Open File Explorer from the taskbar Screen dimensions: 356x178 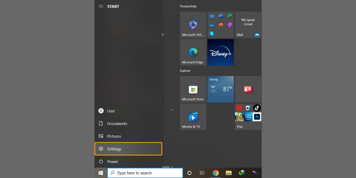coord(228,173)
